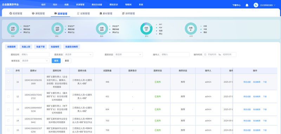Click 取消推荐 for row 15
The height and width of the screenshot is (134, 281).
point(257,130)
